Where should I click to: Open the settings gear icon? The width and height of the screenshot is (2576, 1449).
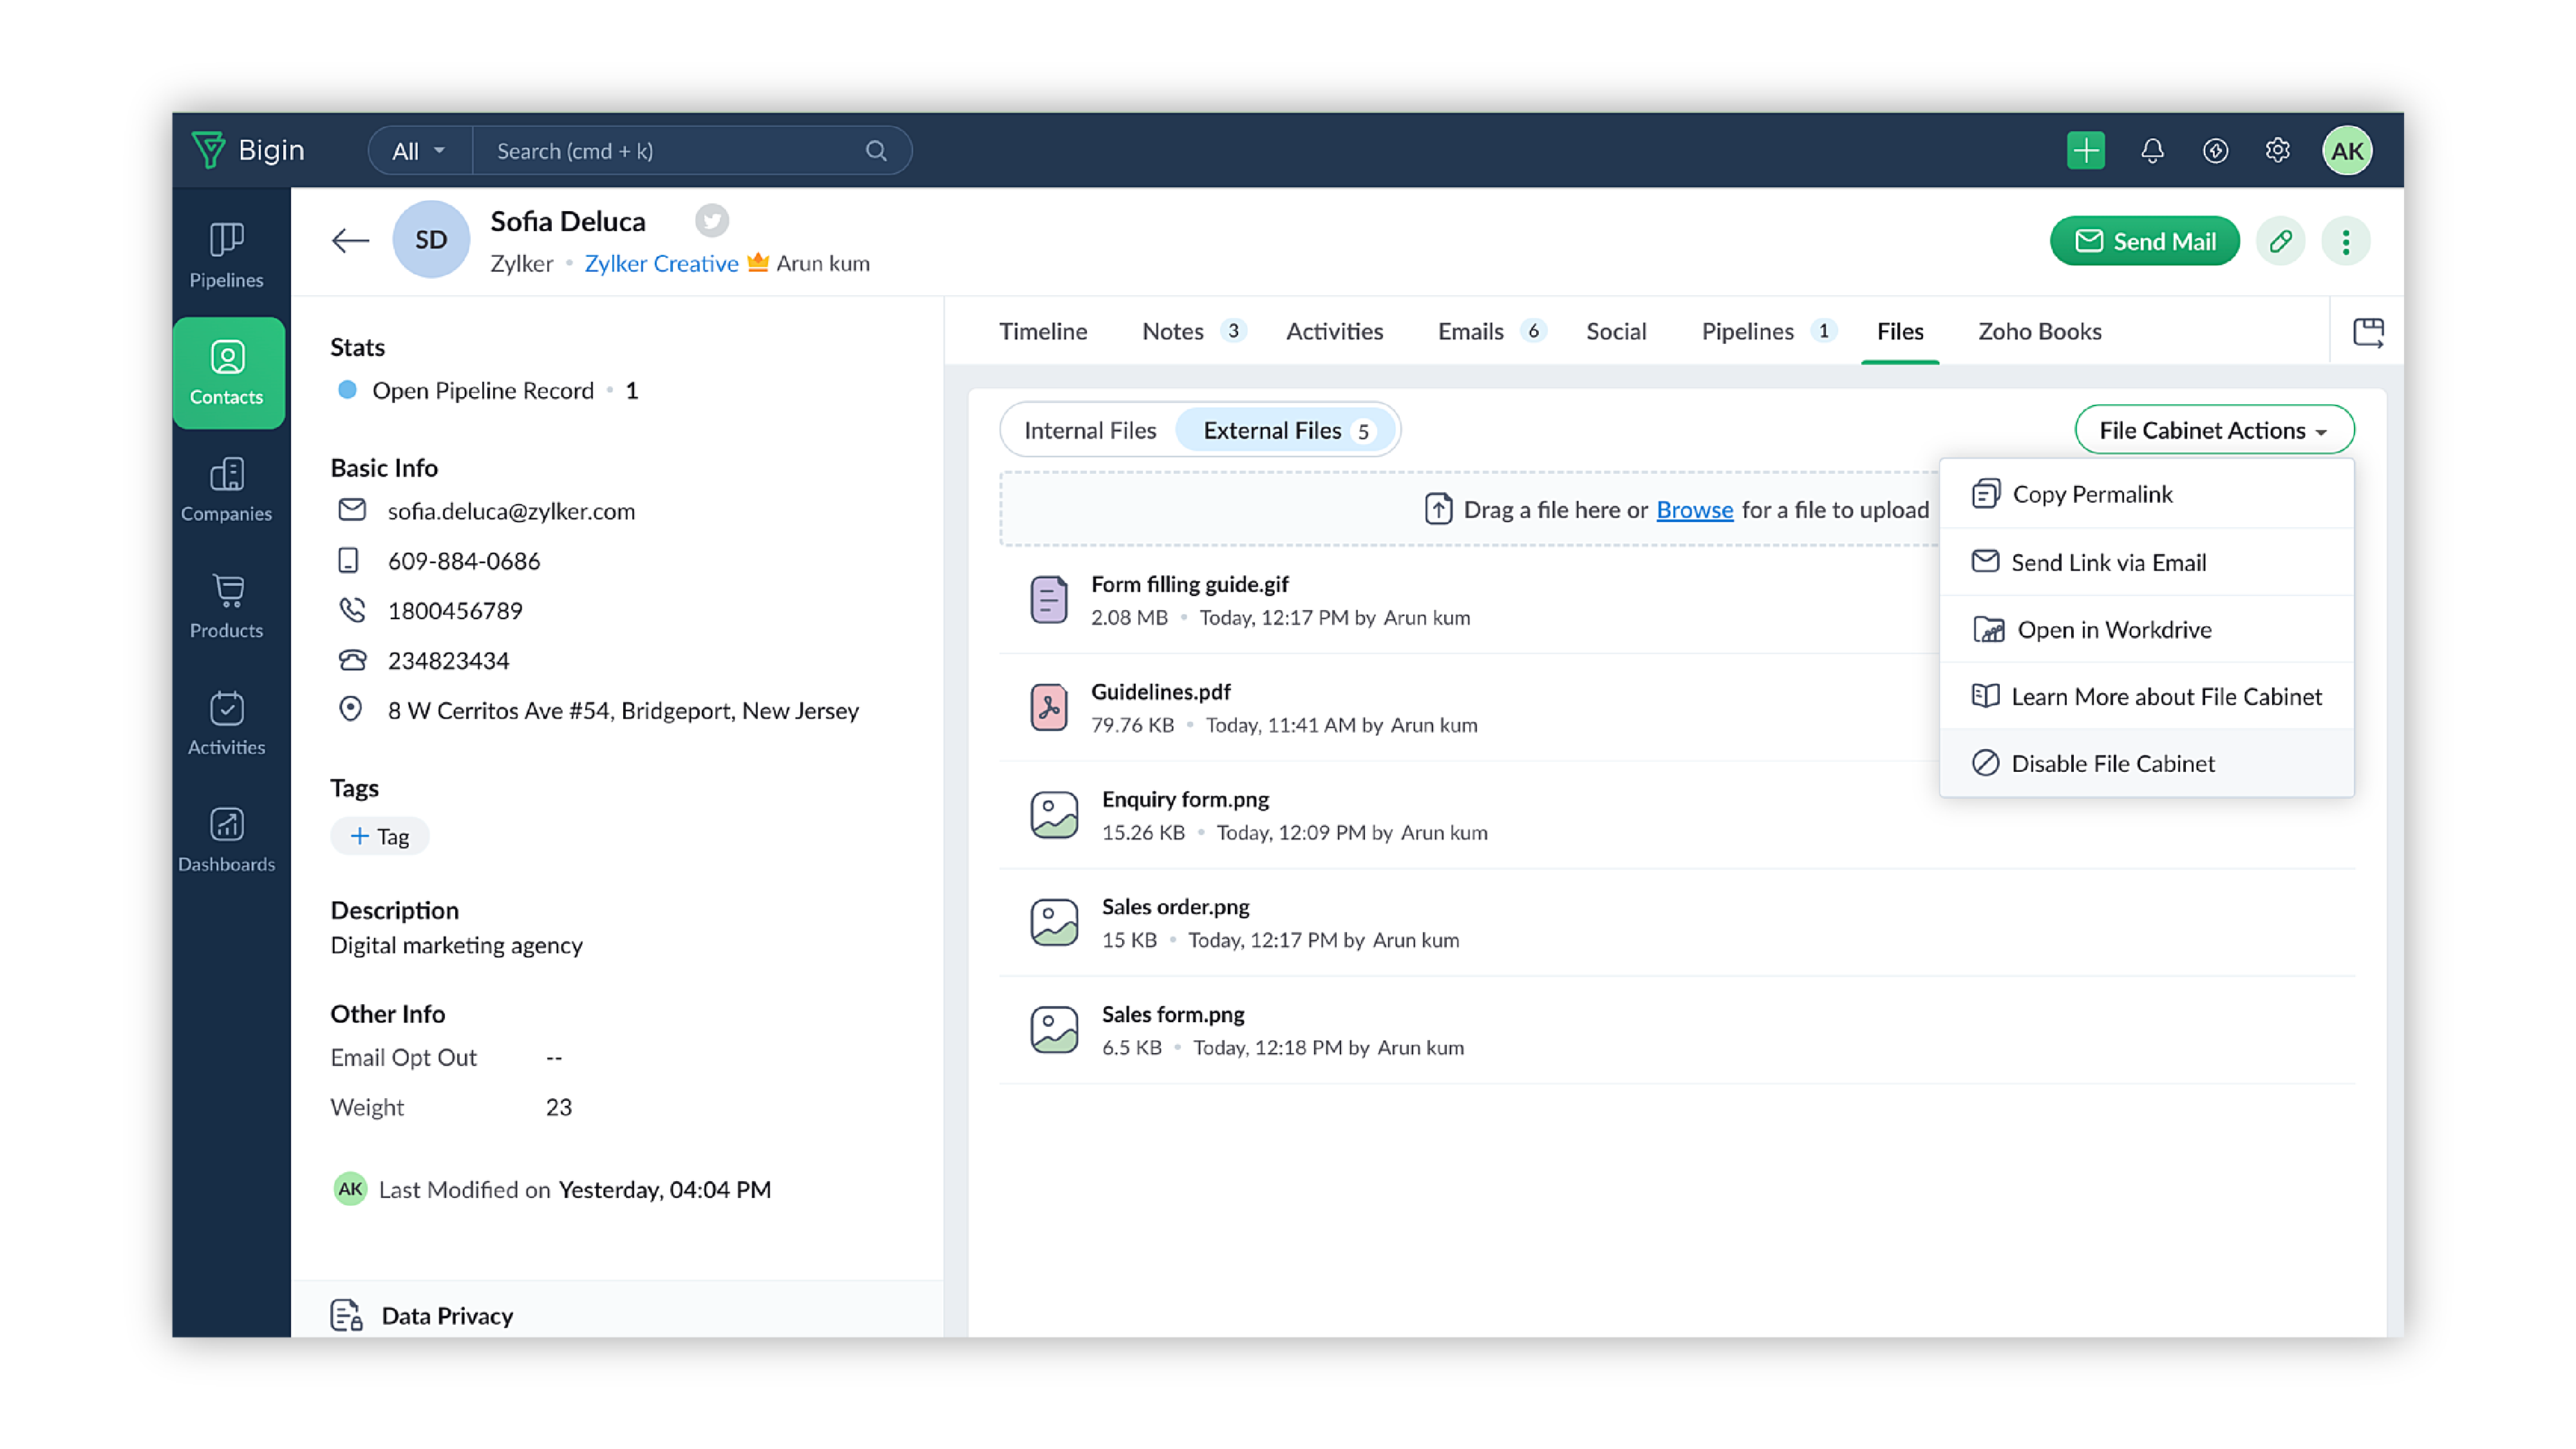(x=2277, y=150)
